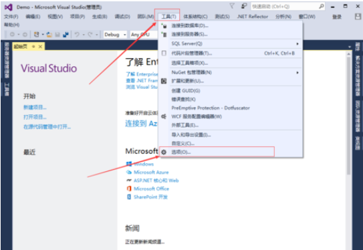363x250 pixels.
Task: Close the 起始页 tab
Action: point(40,47)
